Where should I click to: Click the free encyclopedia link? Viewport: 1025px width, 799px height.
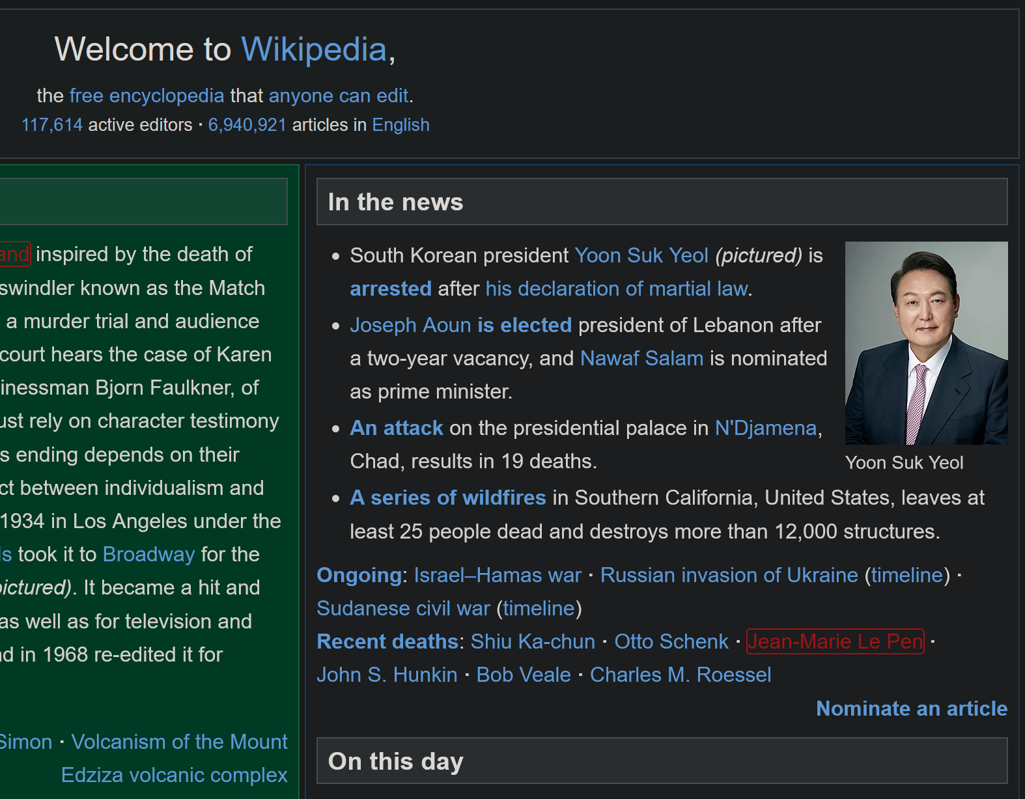(147, 96)
